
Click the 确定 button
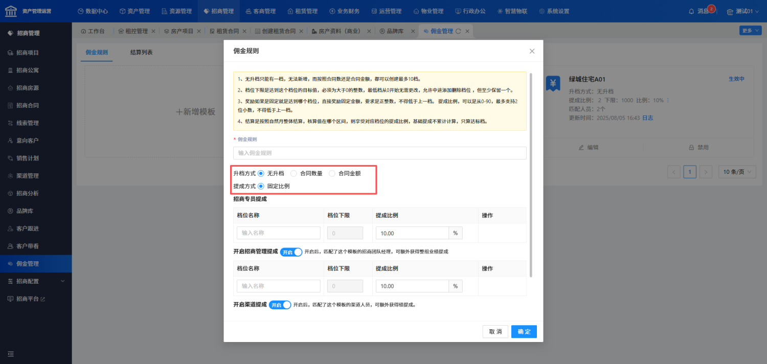524,332
